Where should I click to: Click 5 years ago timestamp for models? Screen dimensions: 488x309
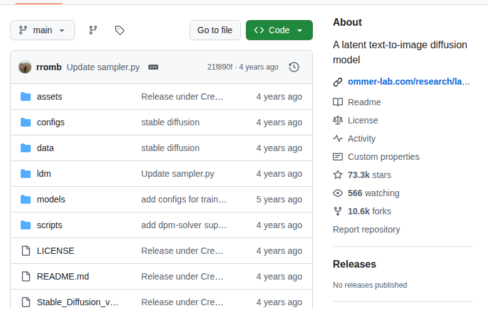pyautogui.click(x=279, y=199)
